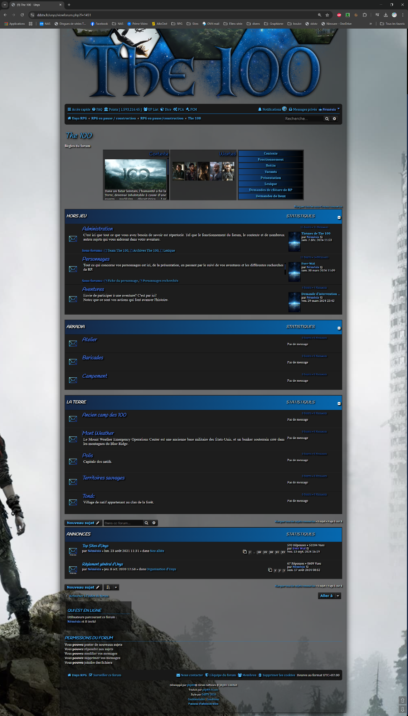The height and width of the screenshot is (716, 408).
Task: Select Contexte in the side menu
Action: click(271, 154)
